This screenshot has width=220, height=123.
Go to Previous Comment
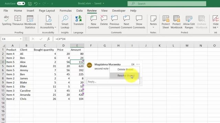click(x=114, y=22)
